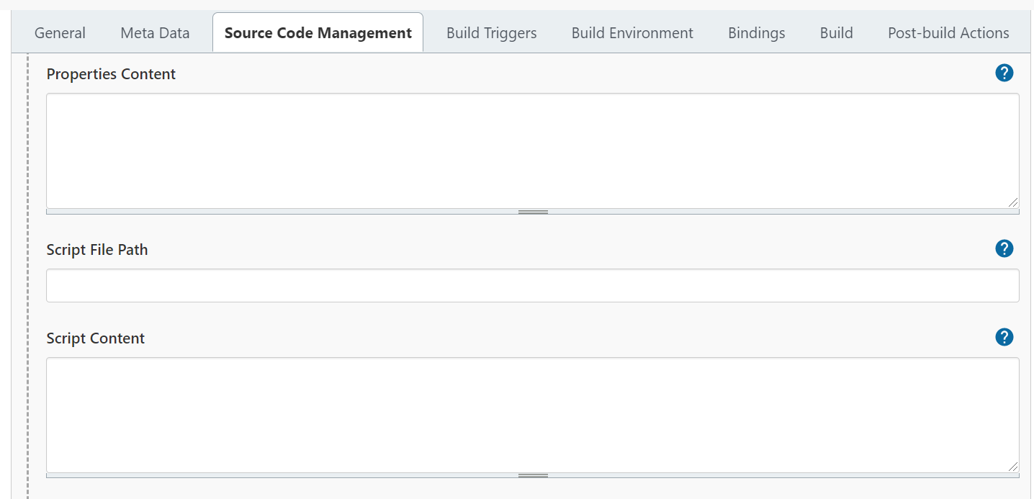Screen dimensions: 1034x499
Task: Focus the Script File Path input box
Action: pyautogui.click(x=532, y=286)
